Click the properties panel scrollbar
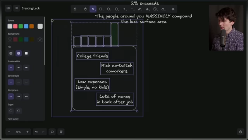The width and height of the screenshot is (248, 140). (44, 41)
